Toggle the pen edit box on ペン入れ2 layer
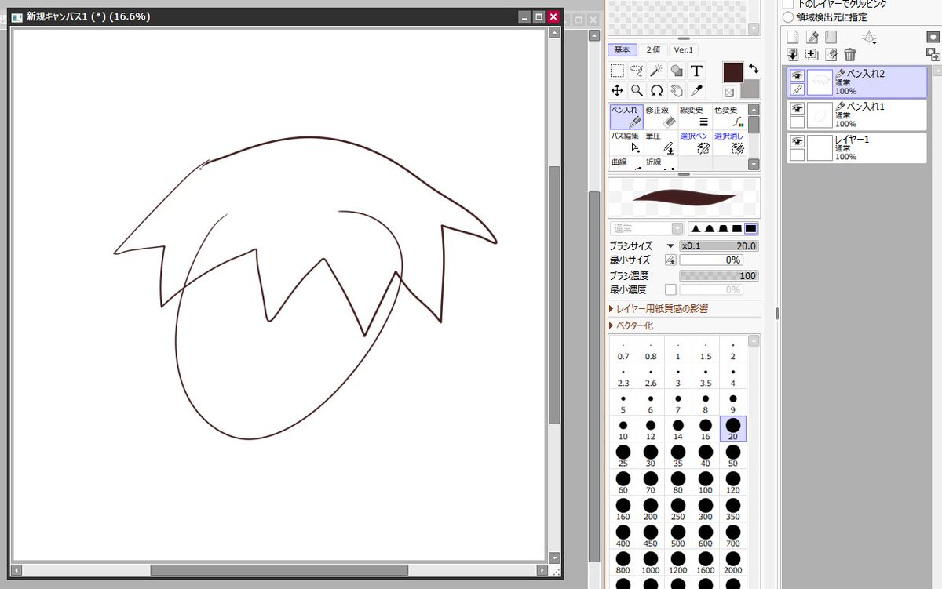This screenshot has width=942, height=589. 797,89
